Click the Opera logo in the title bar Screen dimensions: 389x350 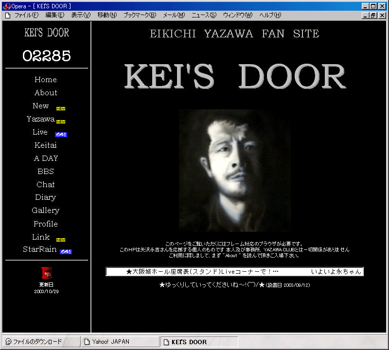click(x=6, y=6)
